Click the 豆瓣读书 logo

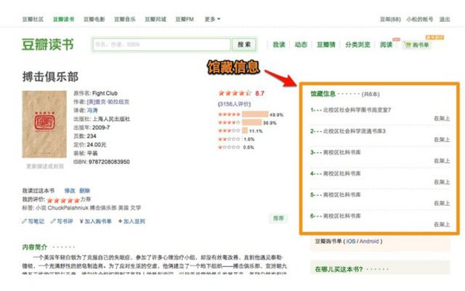48,44
